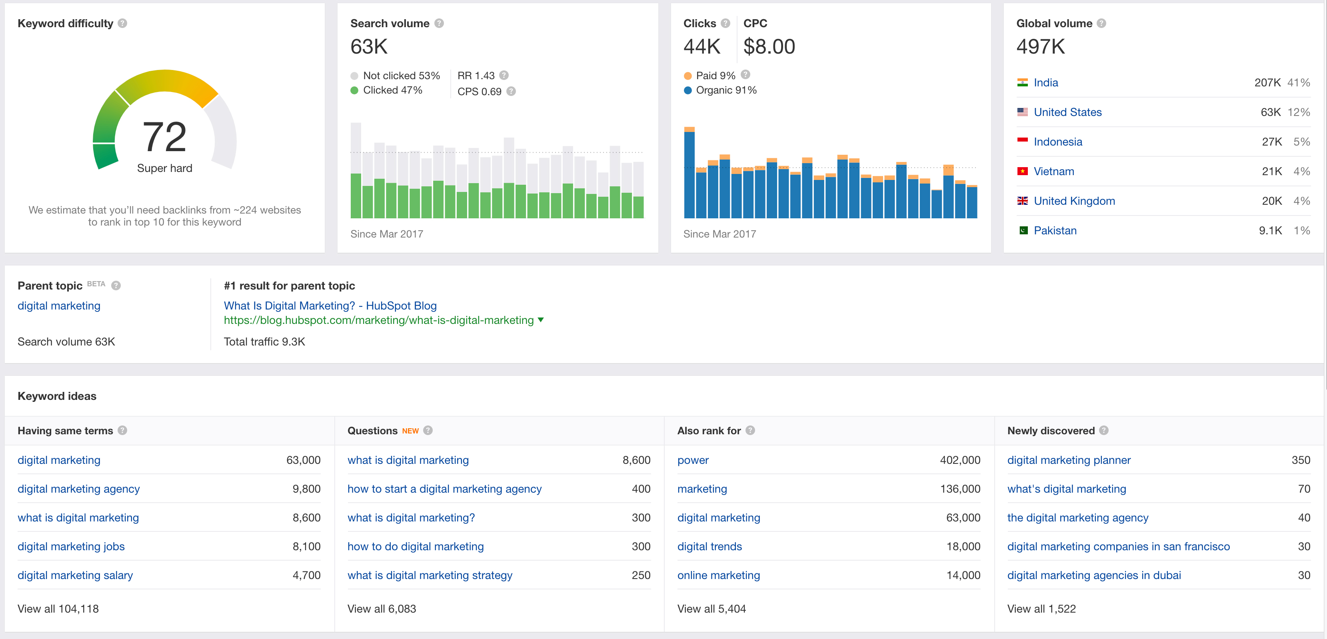Open the digital marketing agency keyword
Screen dimensions: 1327x639
(x=1078, y=517)
